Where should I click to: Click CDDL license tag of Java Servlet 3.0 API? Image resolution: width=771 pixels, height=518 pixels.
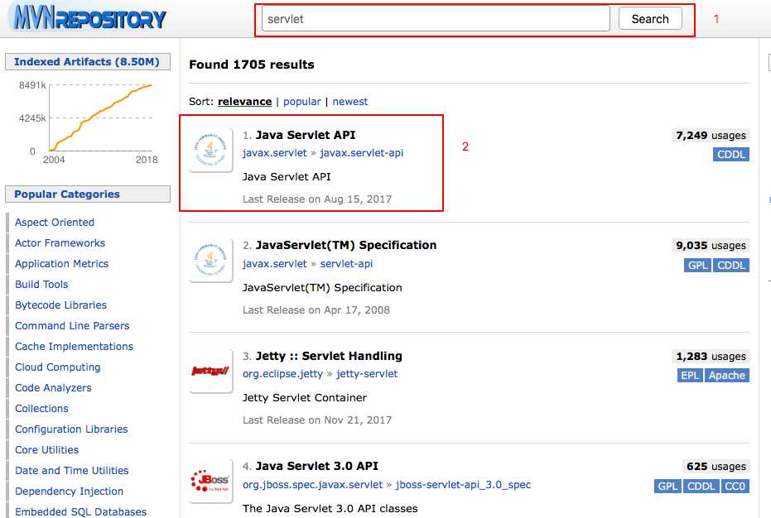coord(701,486)
